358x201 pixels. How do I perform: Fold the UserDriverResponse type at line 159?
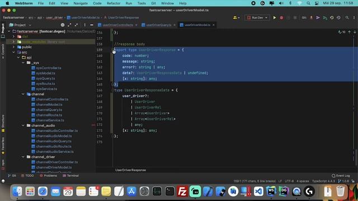[x=112, y=50]
